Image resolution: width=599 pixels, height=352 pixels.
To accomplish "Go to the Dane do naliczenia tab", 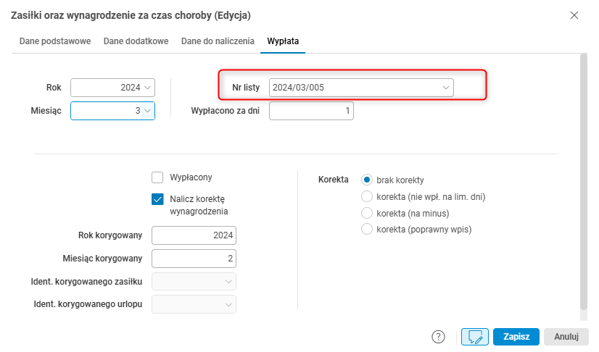I will pyautogui.click(x=218, y=41).
